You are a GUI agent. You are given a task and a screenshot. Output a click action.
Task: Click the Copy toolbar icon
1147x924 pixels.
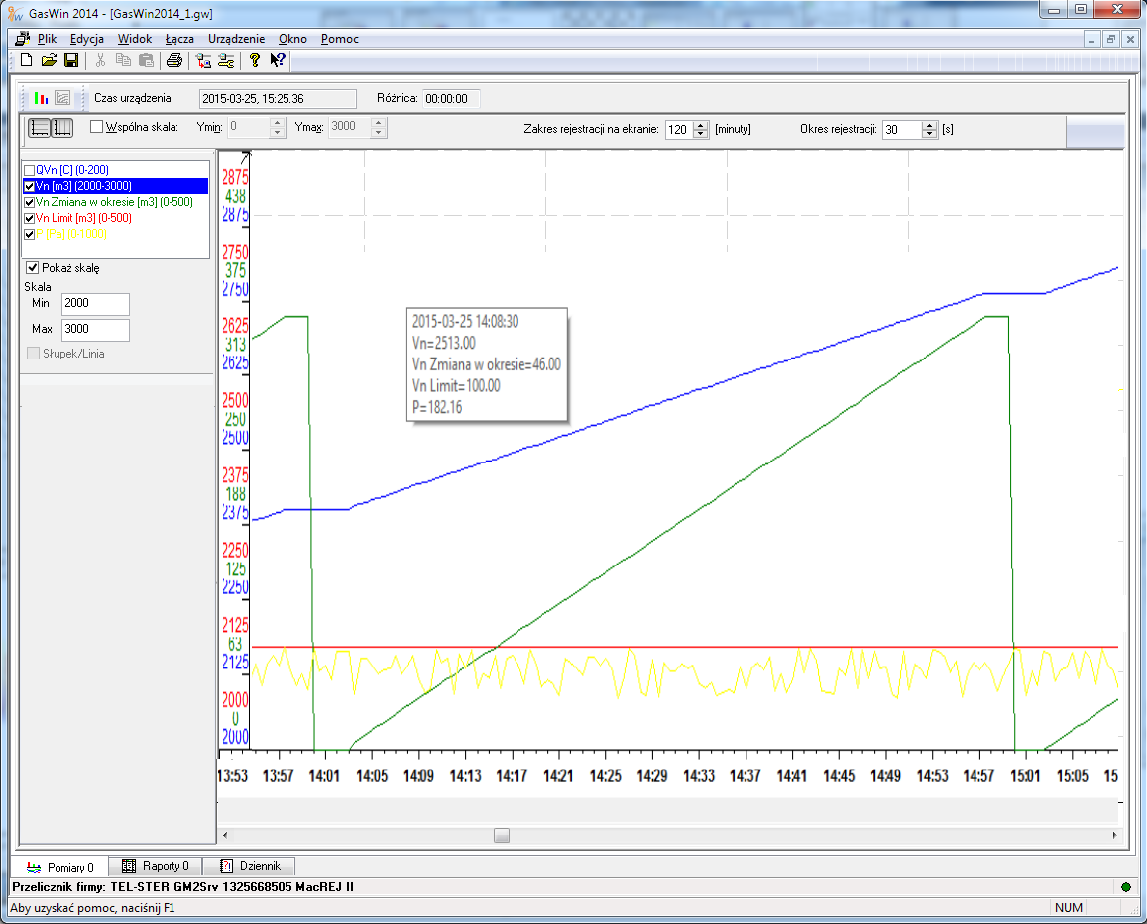(x=124, y=60)
